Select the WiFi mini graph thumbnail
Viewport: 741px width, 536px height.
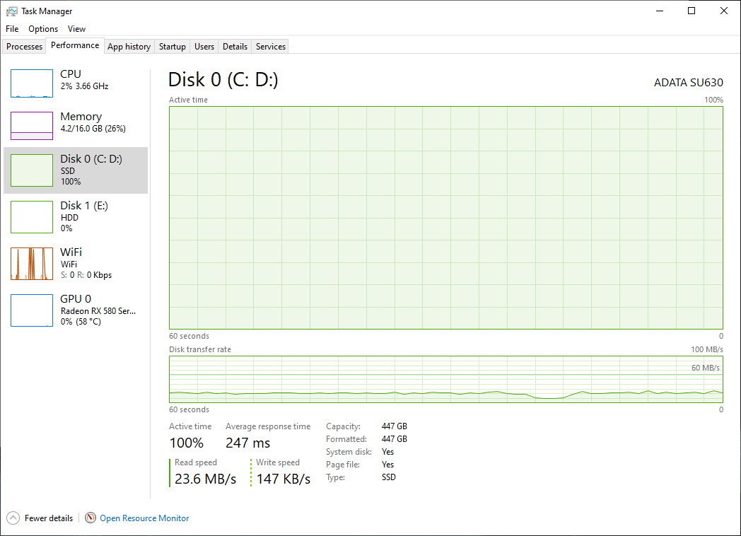[32, 264]
